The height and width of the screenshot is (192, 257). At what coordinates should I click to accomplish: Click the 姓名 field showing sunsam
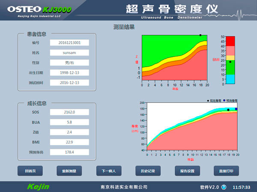(69, 53)
